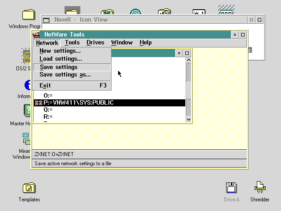The height and width of the screenshot is (211, 281).
Task: Open the Windows Programs folder icon
Action: coord(29,15)
